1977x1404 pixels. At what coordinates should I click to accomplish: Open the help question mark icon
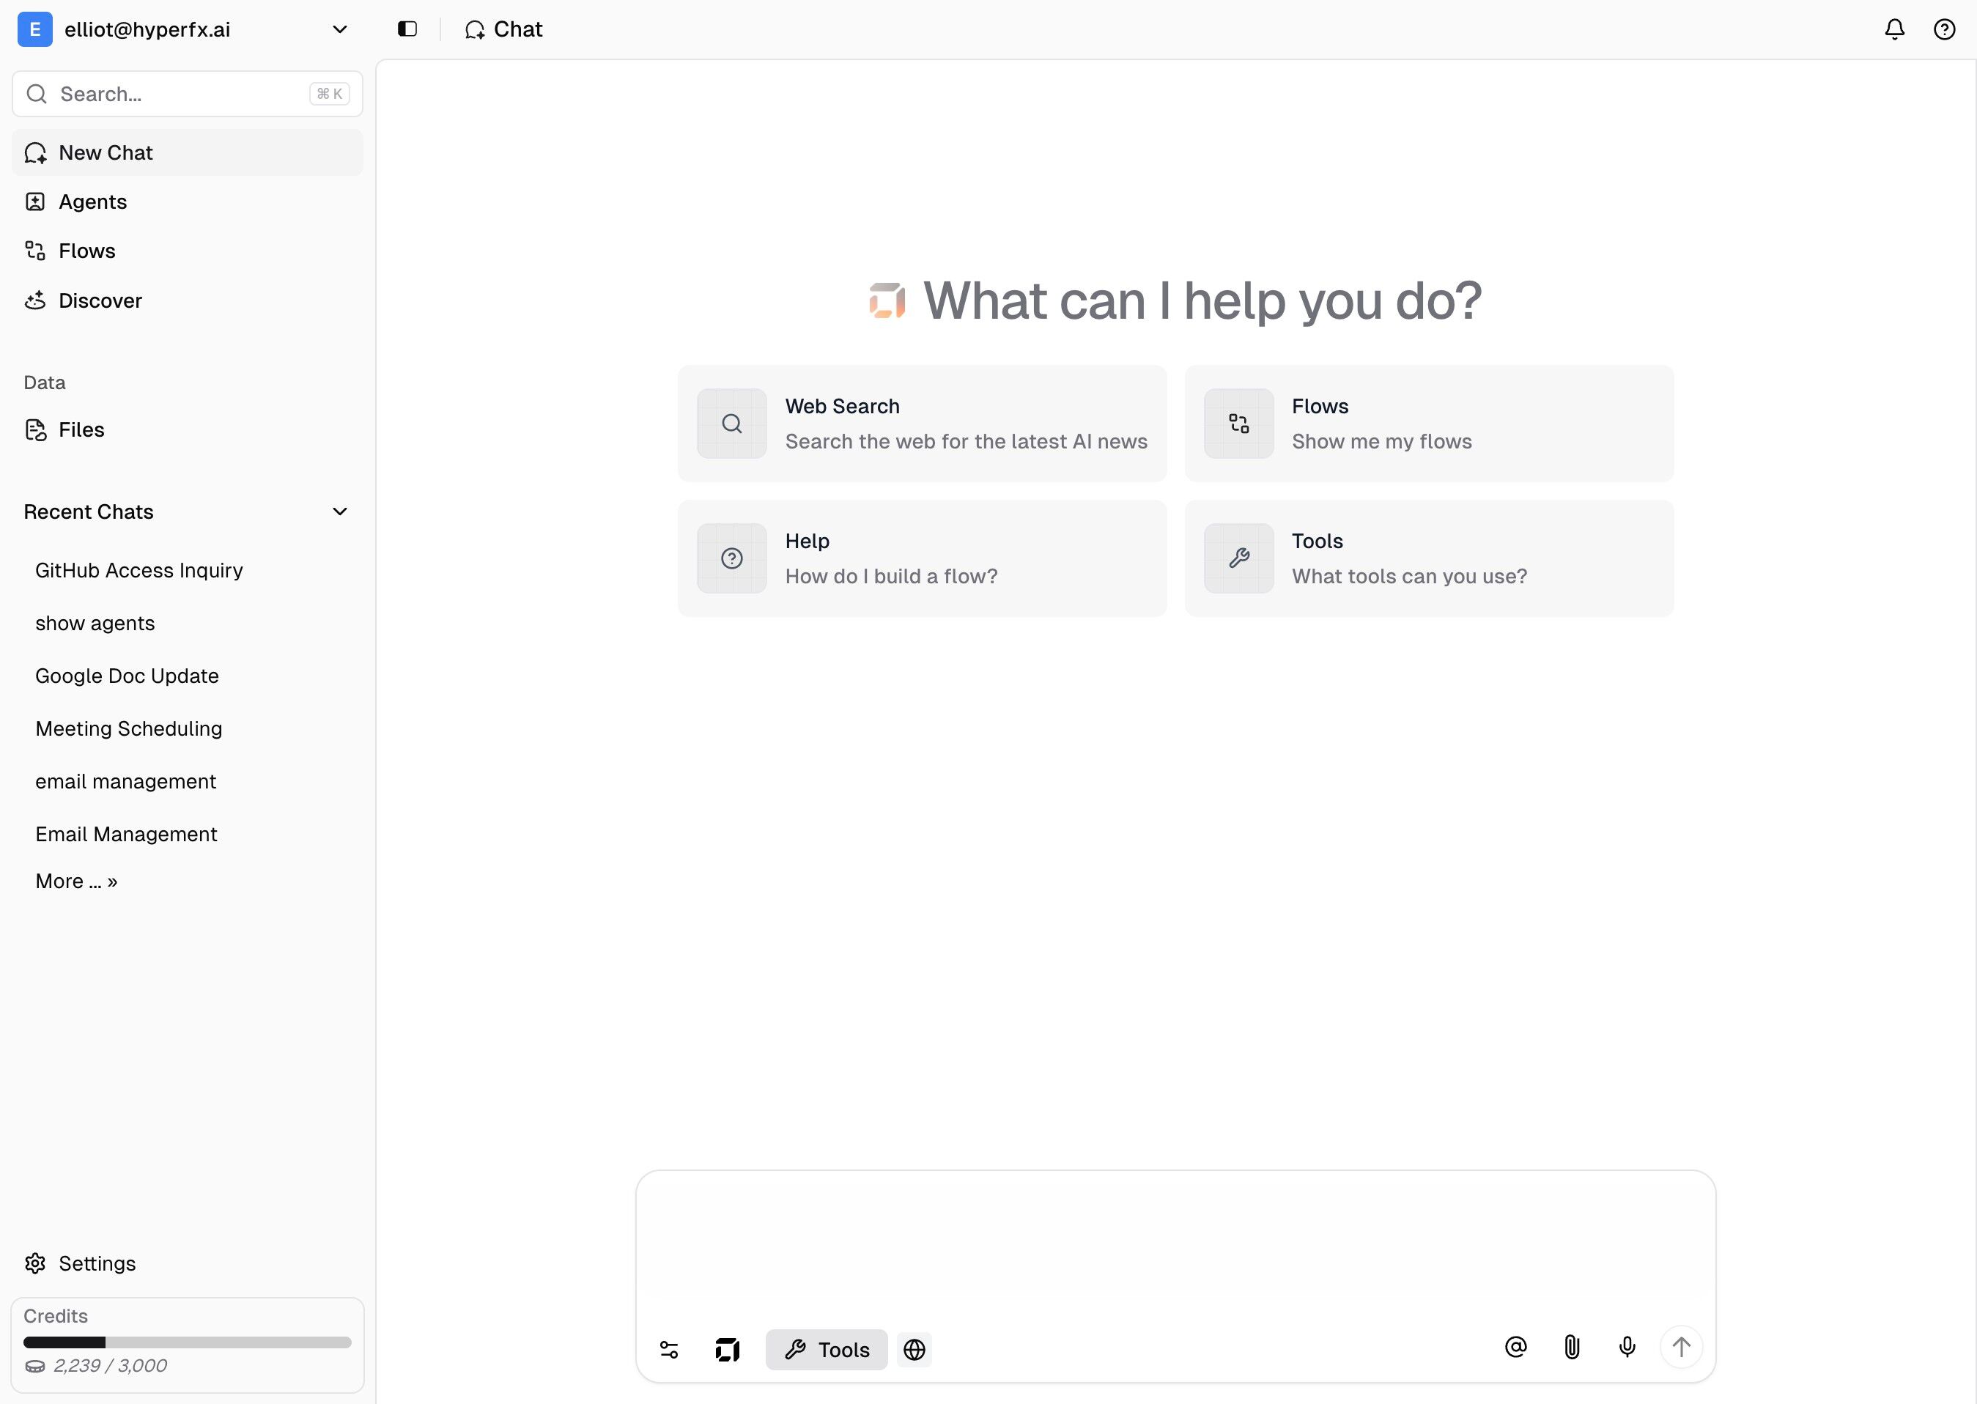[1944, 29]
